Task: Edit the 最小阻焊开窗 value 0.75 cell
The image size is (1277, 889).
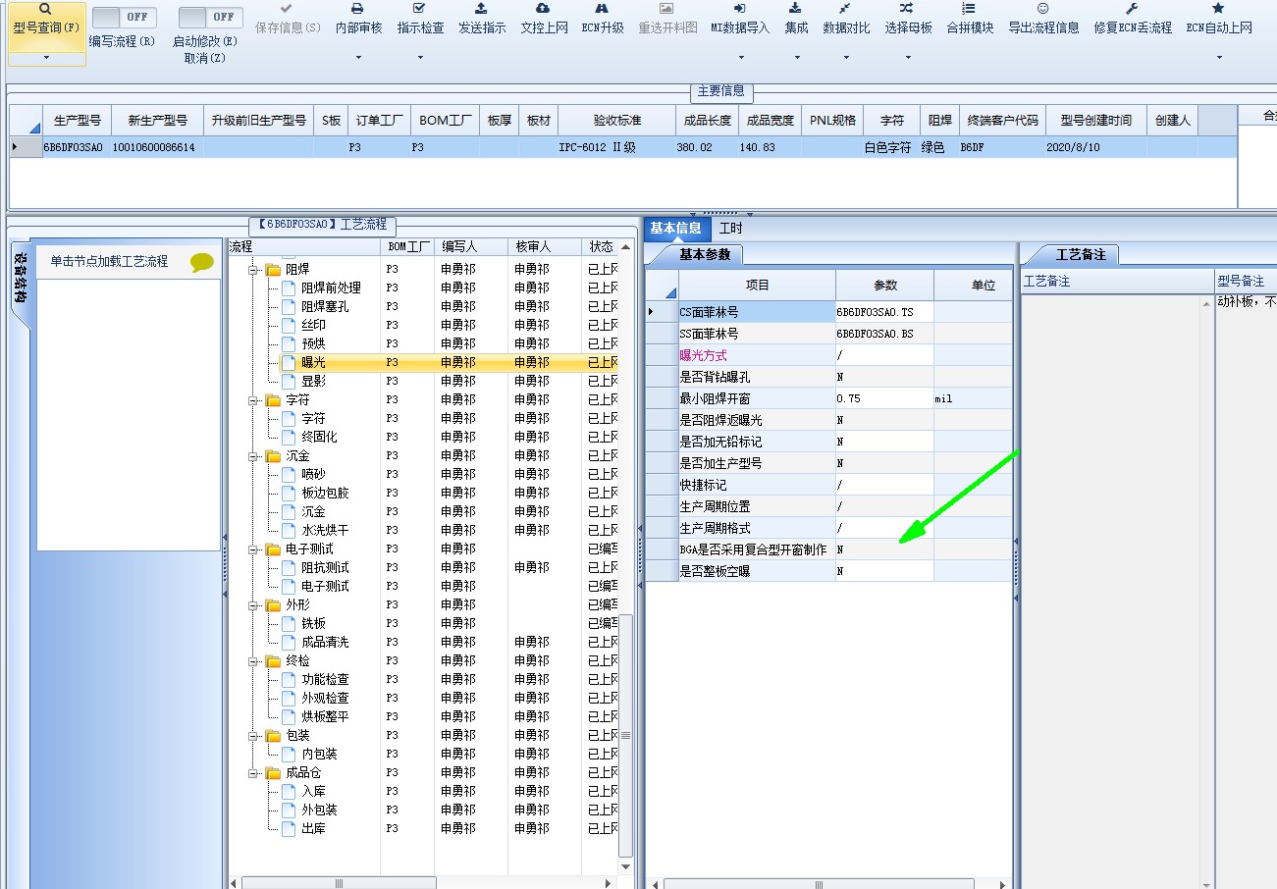Action: pyautogui.click(x=884, y=398)
